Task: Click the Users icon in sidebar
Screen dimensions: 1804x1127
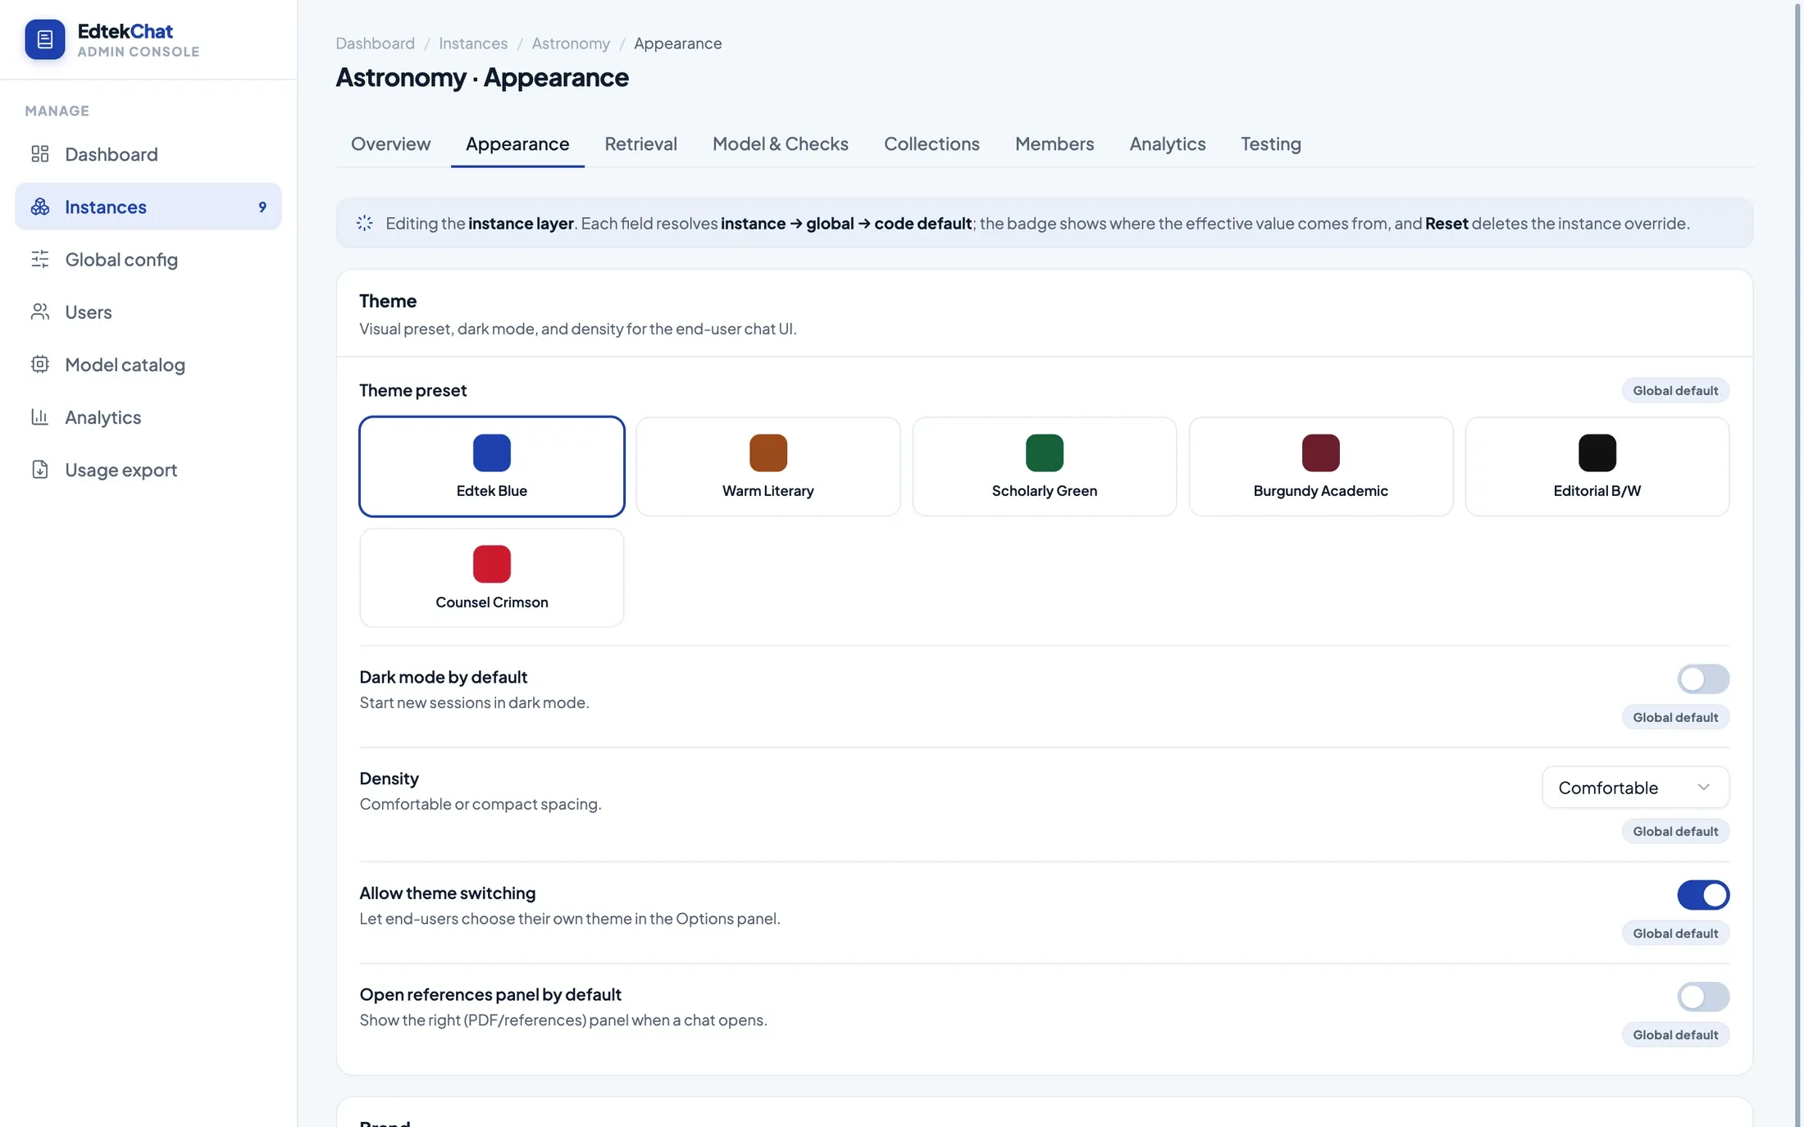Action: (40, 311)
